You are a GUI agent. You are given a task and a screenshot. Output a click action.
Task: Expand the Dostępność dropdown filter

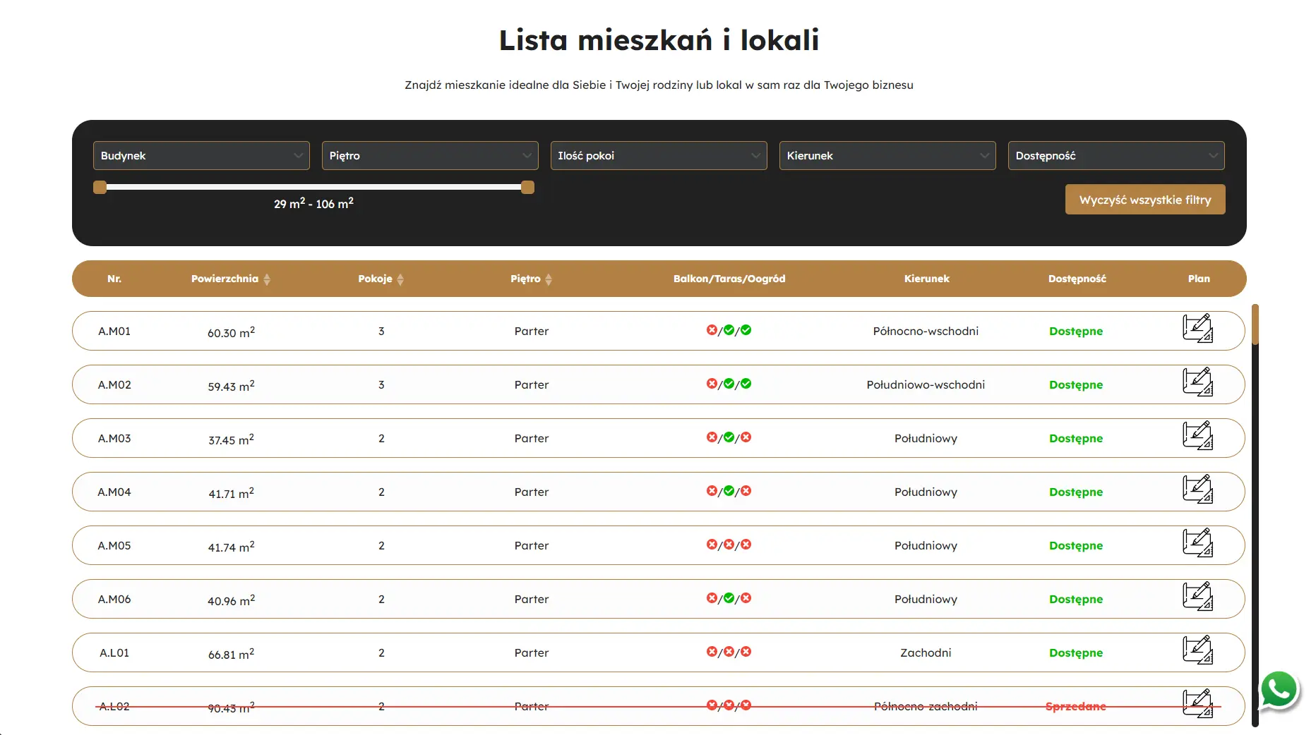point(1116,156)
